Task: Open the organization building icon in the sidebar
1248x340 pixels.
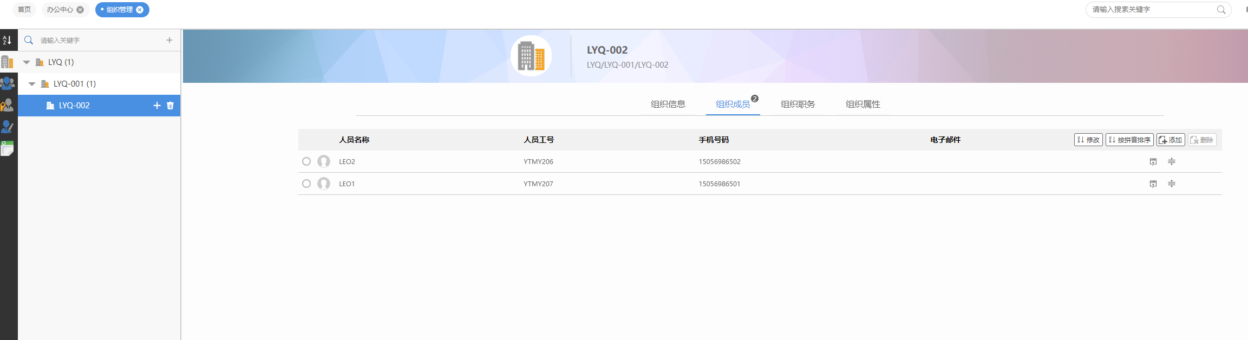Action: [7, 62]
